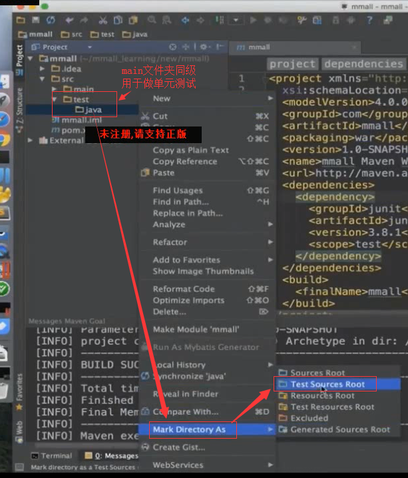The height and width of the screenshot is (478, 408).
Task: Open the Project view type dropdown
Action: tap(90, 47)
